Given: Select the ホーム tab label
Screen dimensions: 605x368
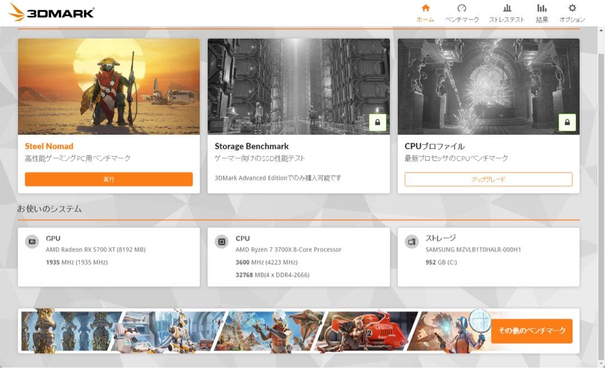Looking at the screenshot, I should 425,20.
